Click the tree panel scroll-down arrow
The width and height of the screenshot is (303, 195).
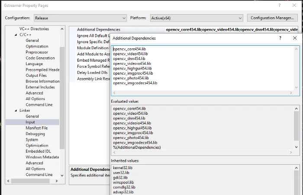click(62, 175)
